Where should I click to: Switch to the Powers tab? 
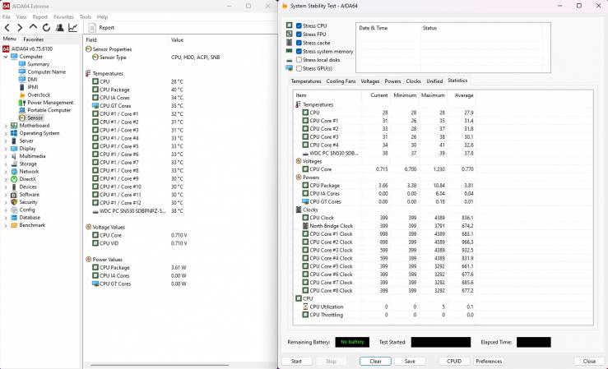pyautogui.click(x=392, y=81)
